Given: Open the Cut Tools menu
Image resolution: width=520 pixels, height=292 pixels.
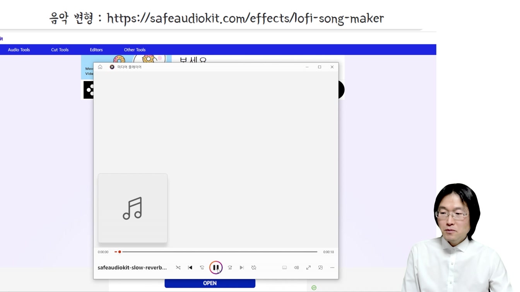Looking at the screenshot, I should point(60,49).
